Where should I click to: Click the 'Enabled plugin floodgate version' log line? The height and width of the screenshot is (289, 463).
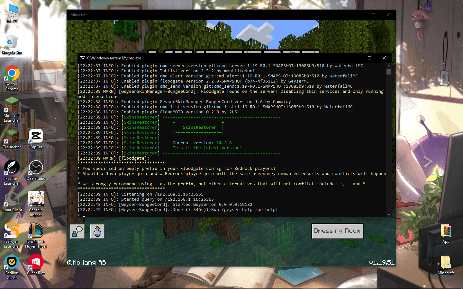point(193,81)
